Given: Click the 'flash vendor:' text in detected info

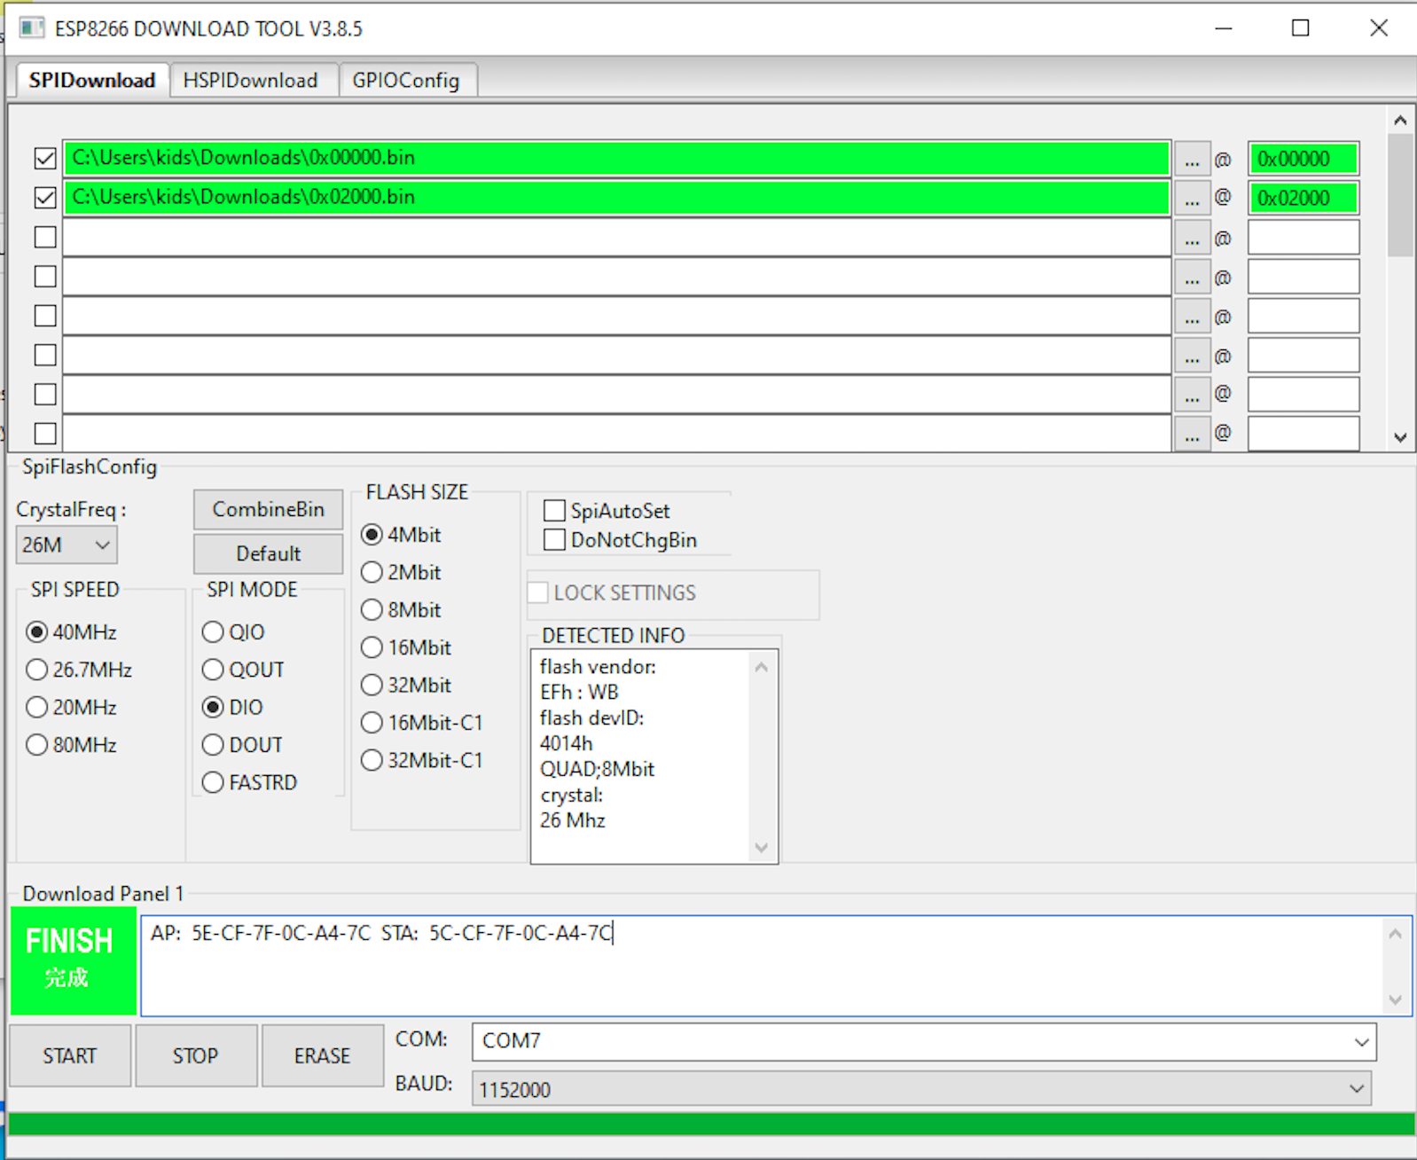Looking at the screenshot, I should click(598, 667).
